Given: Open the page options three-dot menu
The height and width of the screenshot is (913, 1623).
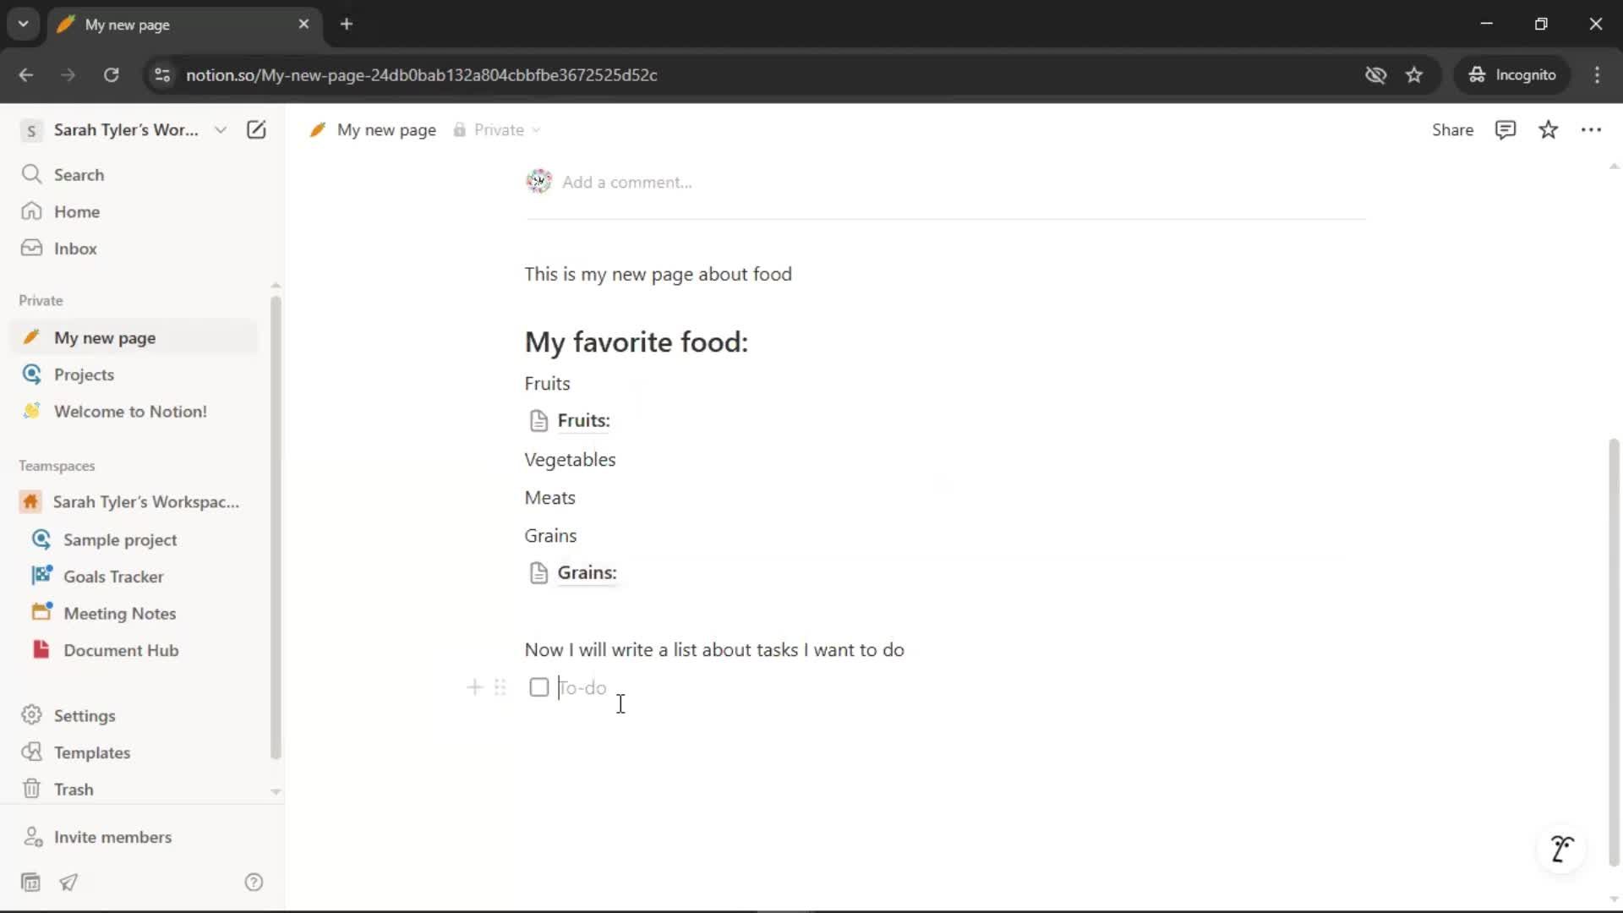Looking at the screenshot, I should tap(1592, 129).
